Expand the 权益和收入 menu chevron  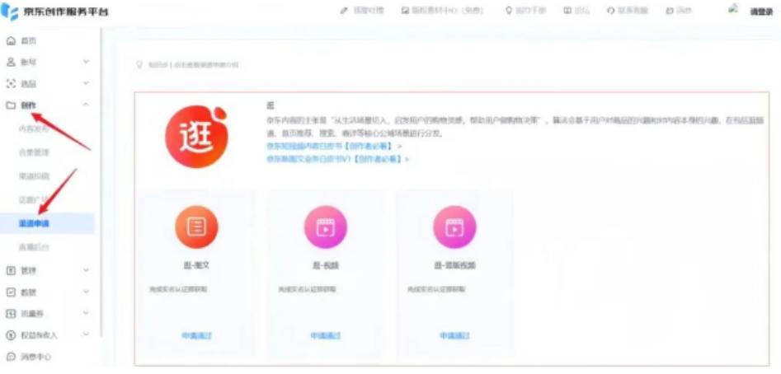(86, 334)
